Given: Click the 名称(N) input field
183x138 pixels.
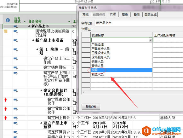Looking at the screenshot, I should 139,23.
